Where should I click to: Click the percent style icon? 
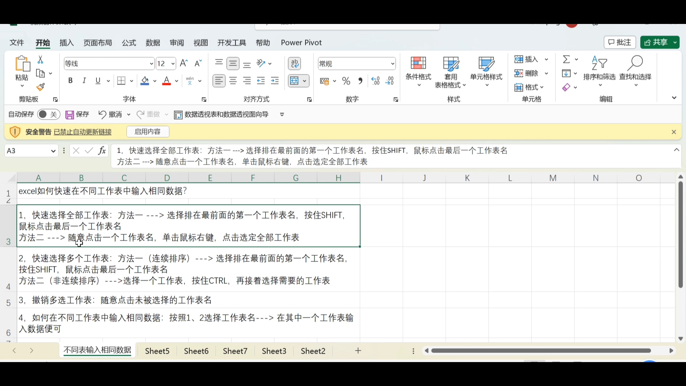pos(346,81)
